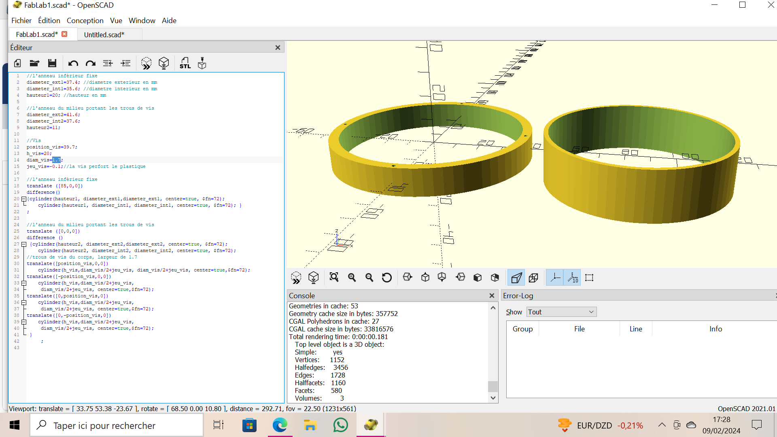The image size is (777, 437).
Task: Export the model as STL
Action: (185, 63)
